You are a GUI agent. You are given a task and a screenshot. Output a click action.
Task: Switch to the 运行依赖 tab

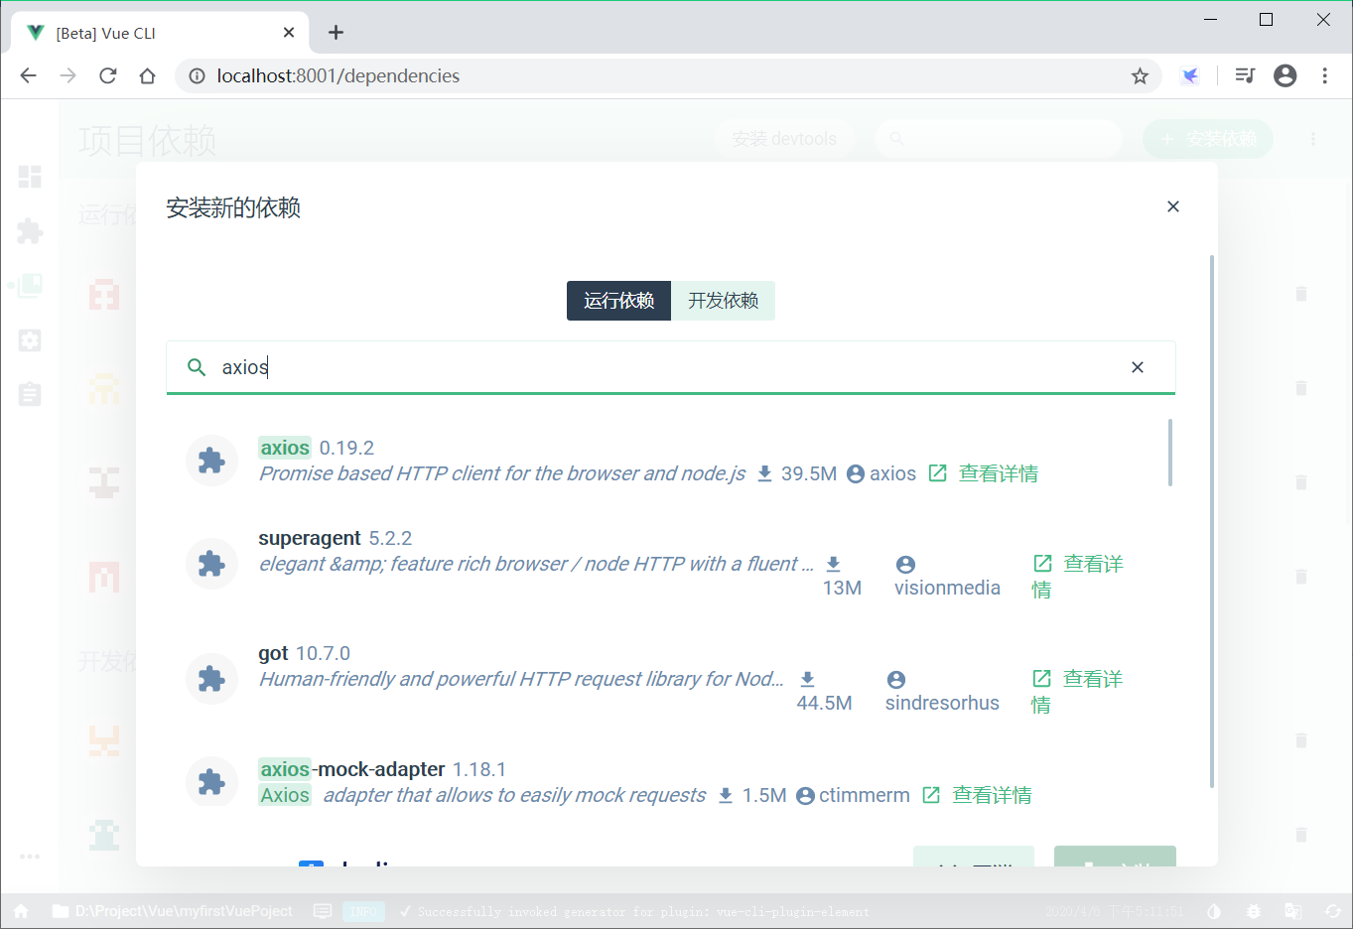tap(618, 301)
